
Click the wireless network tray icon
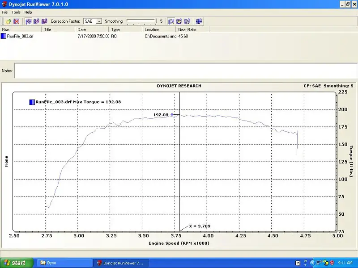(319, 263)
